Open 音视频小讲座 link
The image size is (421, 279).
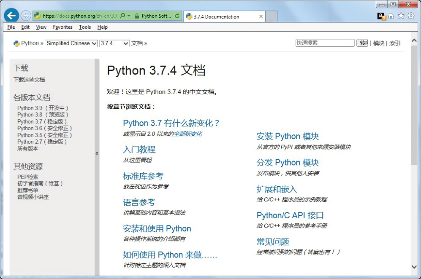coord(33,197)
